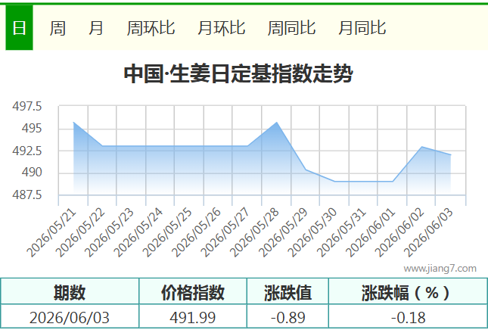Click y-axis label 490
Viewport: 488px width, 333px height.
click(x=32, y=172)
